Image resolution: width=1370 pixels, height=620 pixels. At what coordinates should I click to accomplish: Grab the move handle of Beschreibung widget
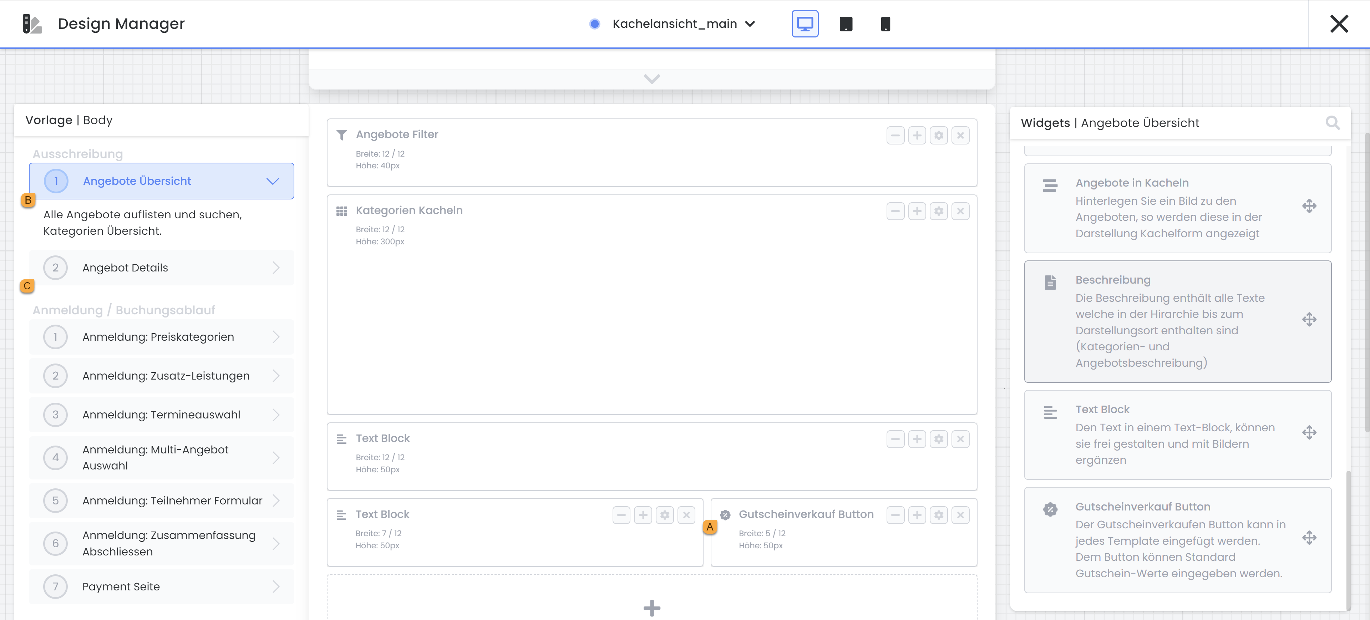(x=1309, y=320)
